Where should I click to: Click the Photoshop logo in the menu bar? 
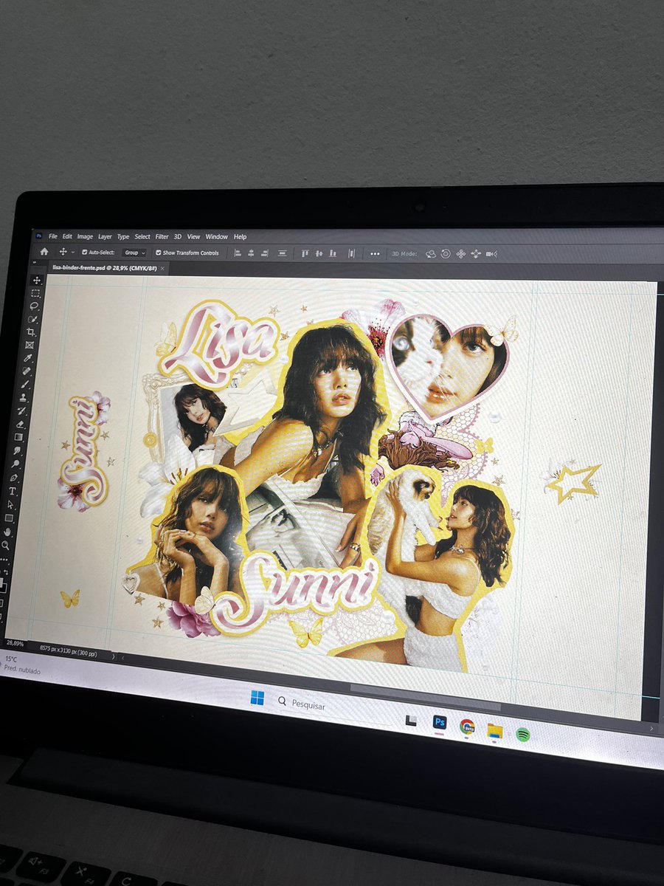tap(39, 236)
